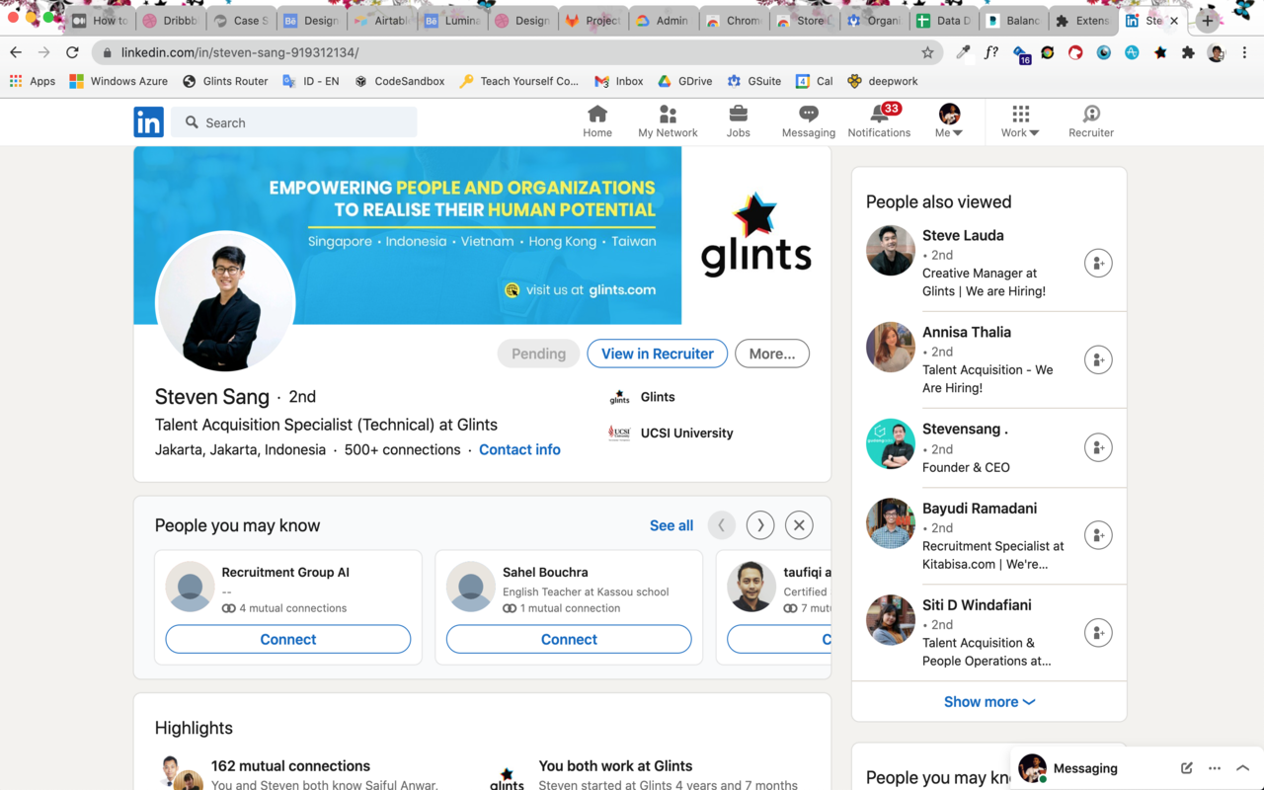This screenshot has width=1264, height=790.
Task: Open Messaging from the top navigation
Action: coord(808,119)
